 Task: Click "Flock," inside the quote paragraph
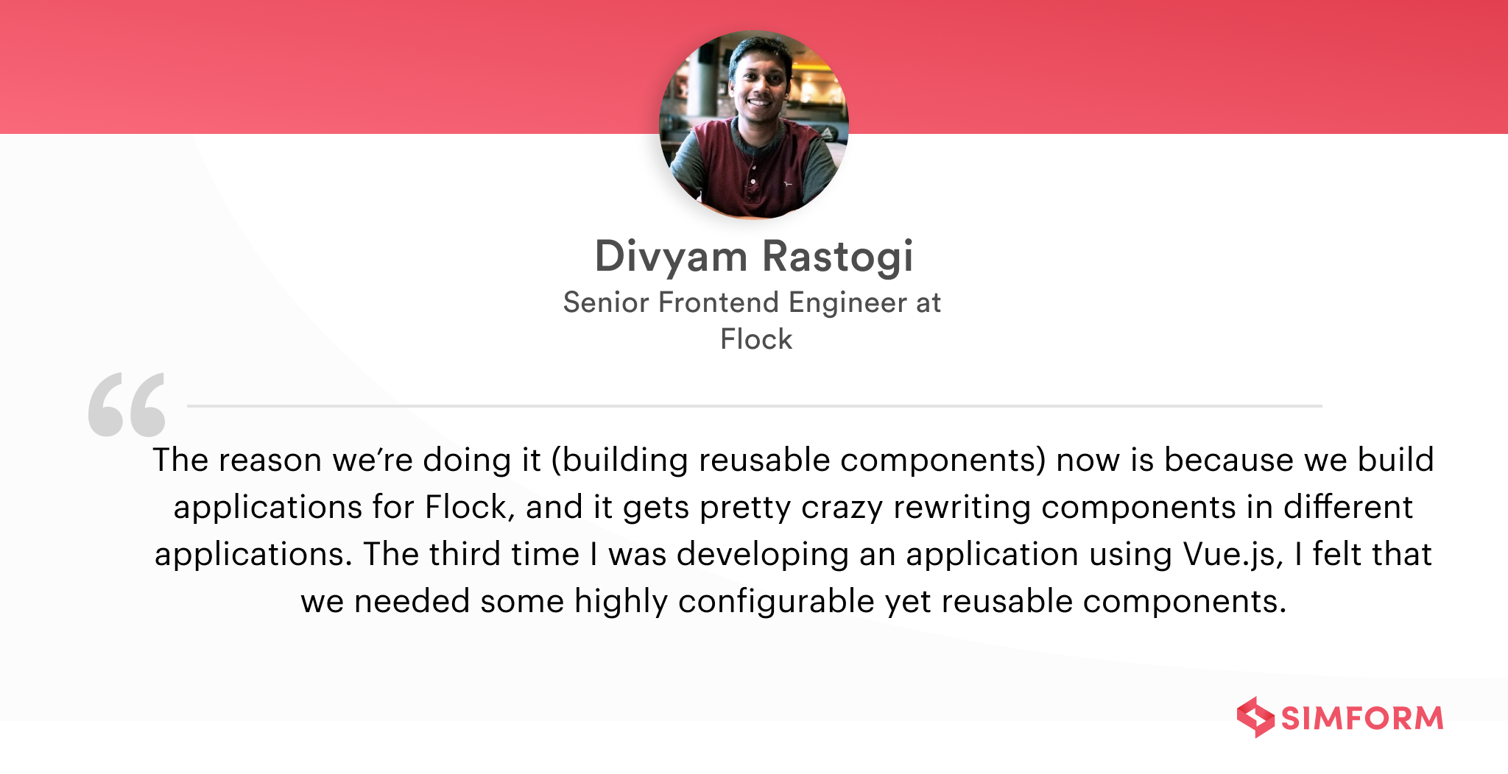[x=470, y=507]
